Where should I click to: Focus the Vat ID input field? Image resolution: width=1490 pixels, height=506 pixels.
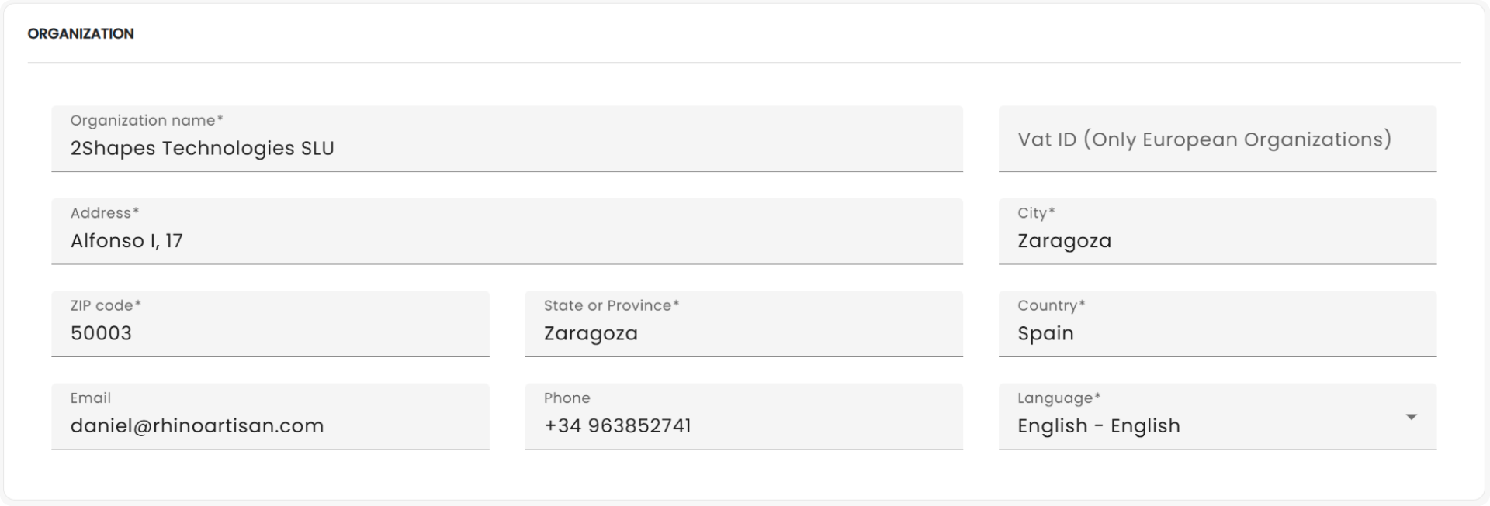[1216, 139]
